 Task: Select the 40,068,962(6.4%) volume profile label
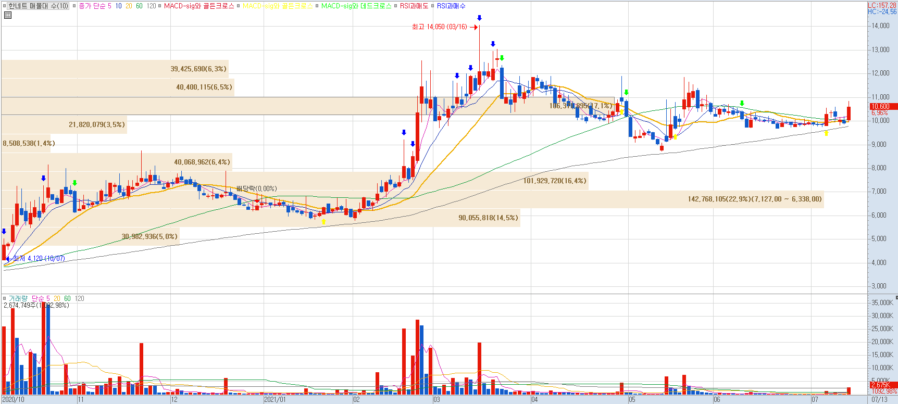tap(202, 162)
